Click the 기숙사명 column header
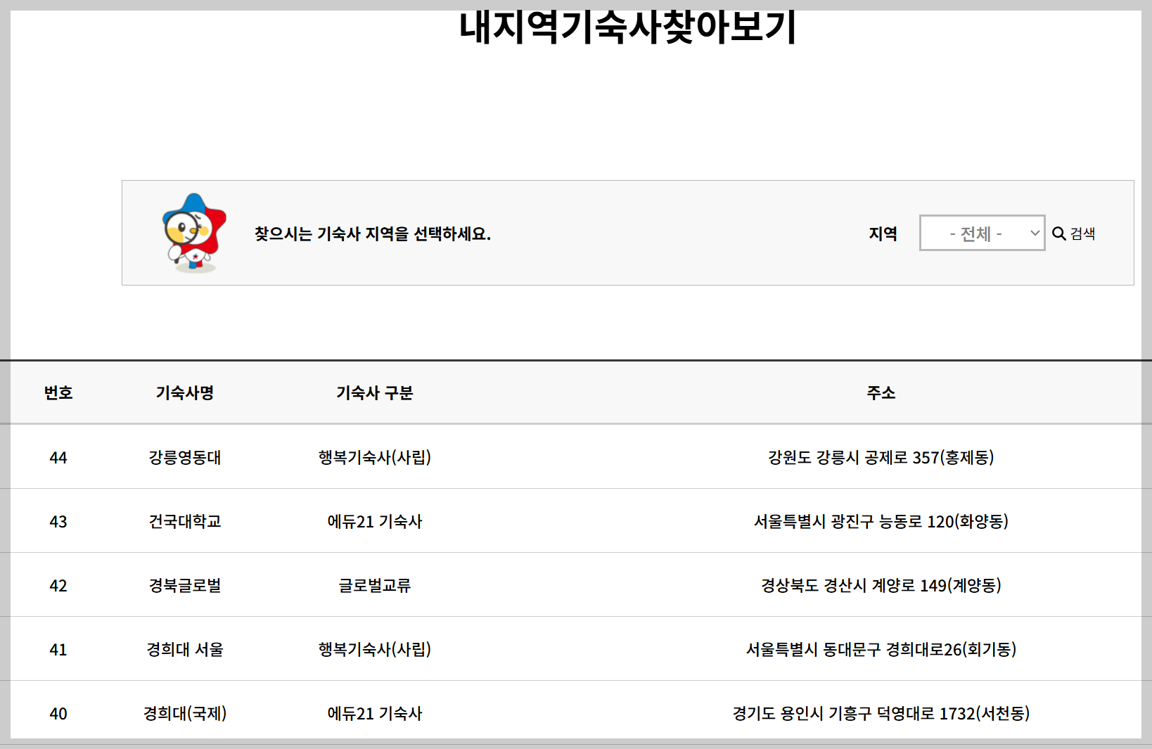 tap(185, 392)
